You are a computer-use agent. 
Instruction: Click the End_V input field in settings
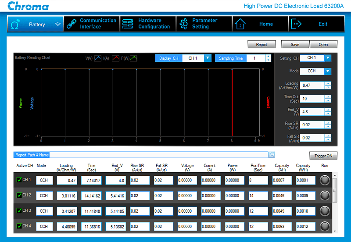(x=312, y=112)
